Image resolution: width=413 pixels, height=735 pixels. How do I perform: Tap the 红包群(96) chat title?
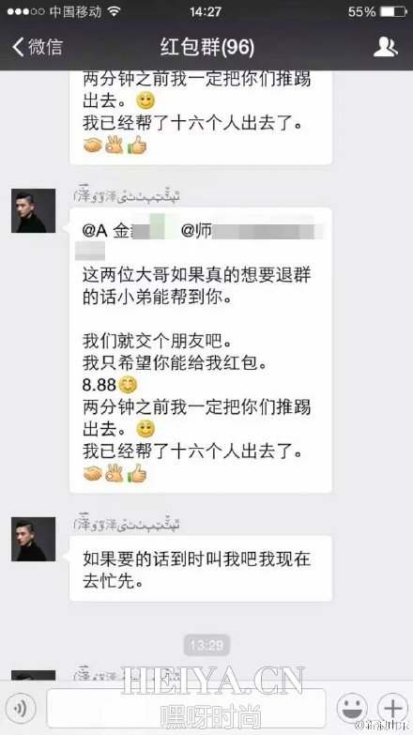tap(207, 47)
